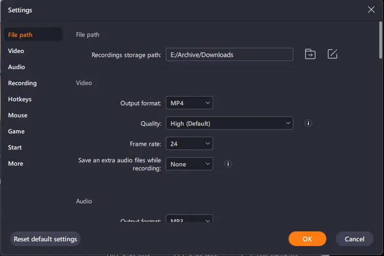Open the Mouse settings section
Screen dimensions: 384x256
[17, 115]
